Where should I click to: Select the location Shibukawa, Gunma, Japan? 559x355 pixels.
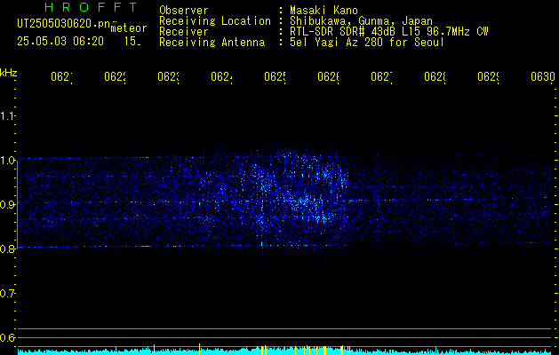tap(361, 21)
